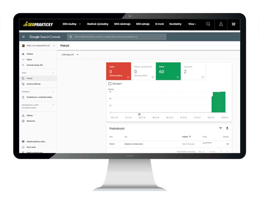Toggle the Vyloučeno status card
The width and height of the screenshot is (259, 202).
[x=193, y=71]
